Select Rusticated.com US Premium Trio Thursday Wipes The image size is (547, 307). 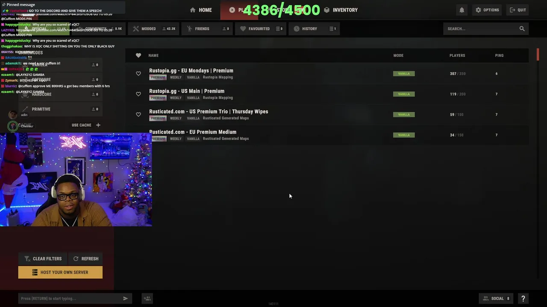(209, 111)
